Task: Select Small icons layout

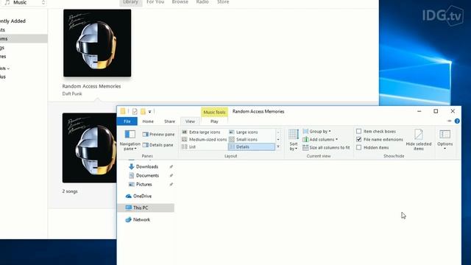Action: click(x=244, y=139)
